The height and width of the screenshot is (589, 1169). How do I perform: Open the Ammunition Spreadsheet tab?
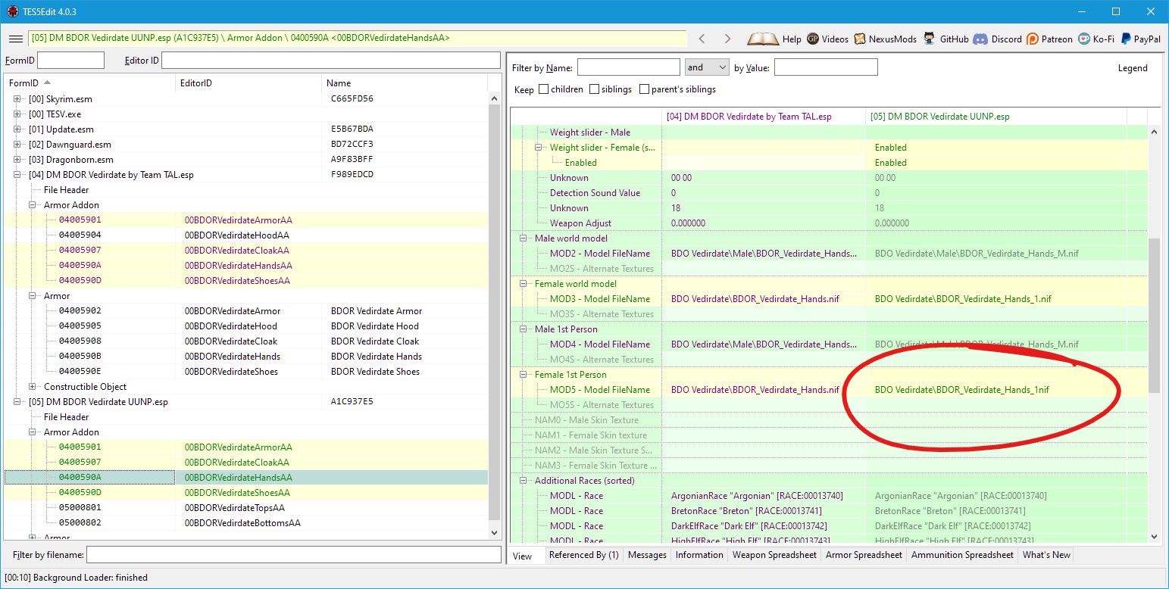(x=962, y=555)
